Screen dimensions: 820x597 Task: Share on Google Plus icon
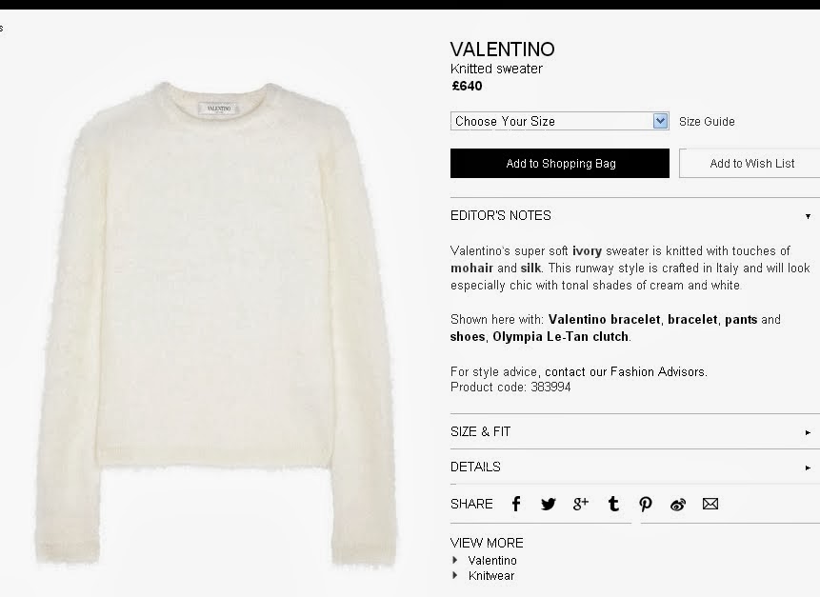pyautogui.click(x=581, y=504)
